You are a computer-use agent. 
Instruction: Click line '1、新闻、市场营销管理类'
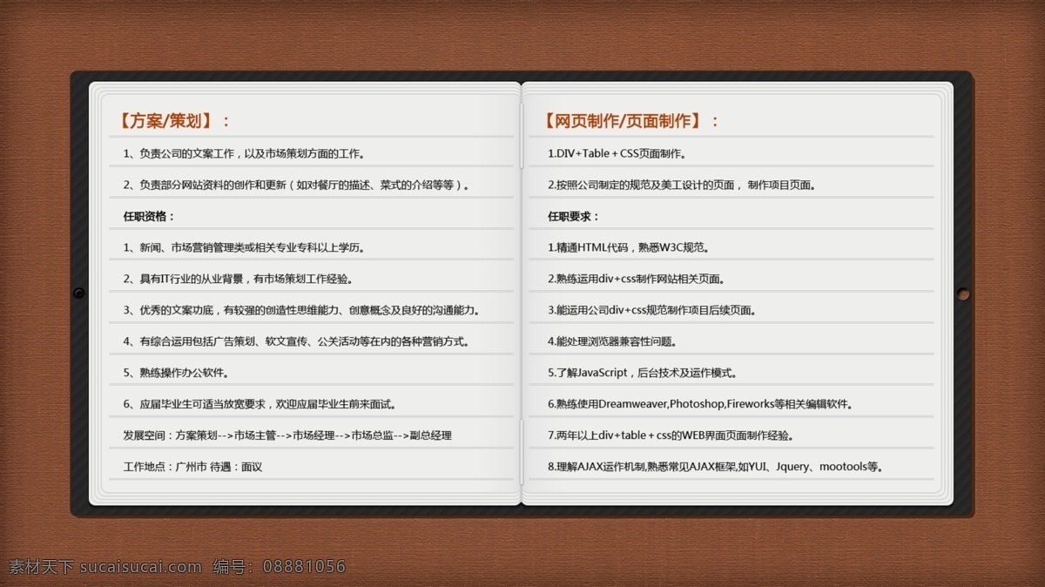click(x=244, y=247)
